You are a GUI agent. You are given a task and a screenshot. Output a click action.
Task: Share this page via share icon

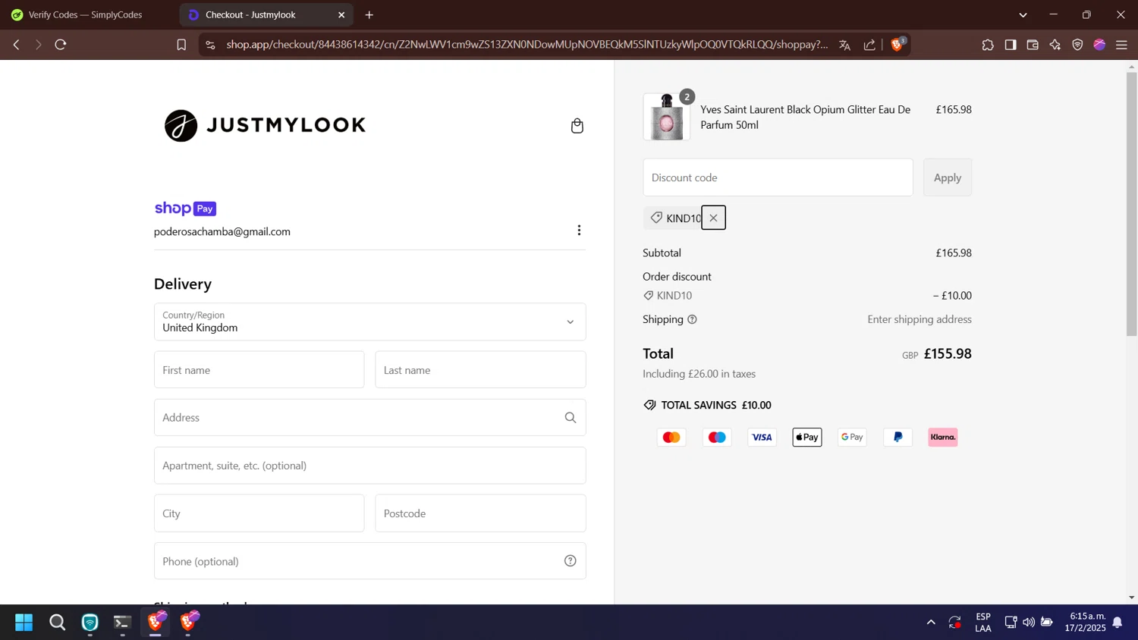point(869,45)
